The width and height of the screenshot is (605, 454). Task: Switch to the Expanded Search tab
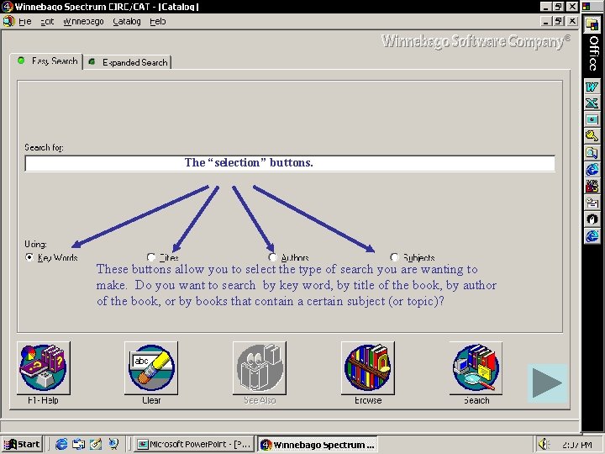128,62
